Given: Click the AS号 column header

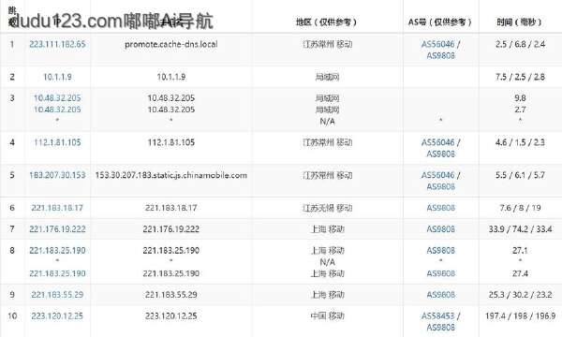Looking at the screenshot, I should coord(440,22).
